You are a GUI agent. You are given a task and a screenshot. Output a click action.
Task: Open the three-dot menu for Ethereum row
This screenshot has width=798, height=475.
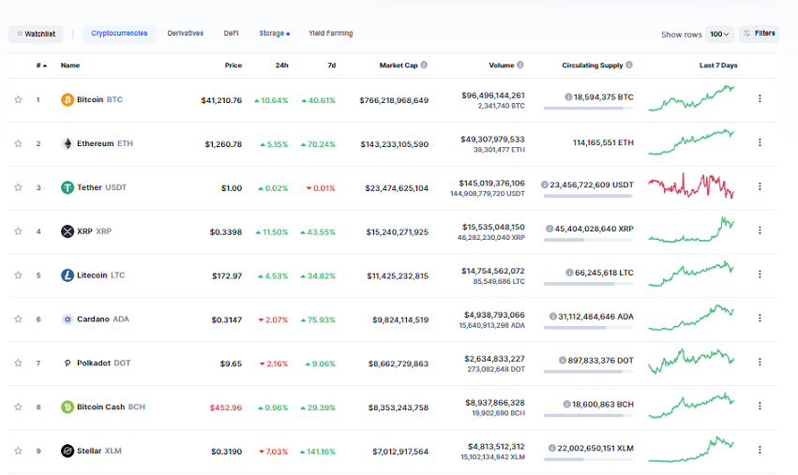(x=760, y=143)
